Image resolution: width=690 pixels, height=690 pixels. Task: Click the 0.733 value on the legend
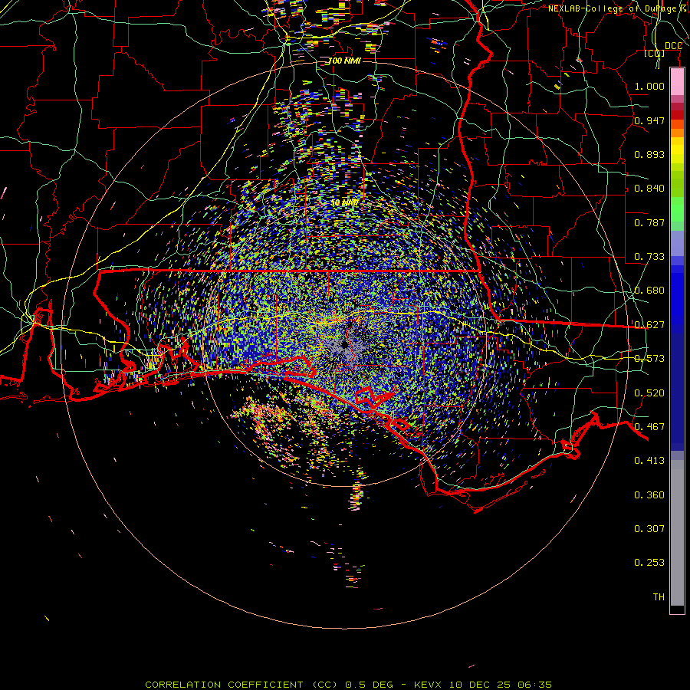pos(649,257)
